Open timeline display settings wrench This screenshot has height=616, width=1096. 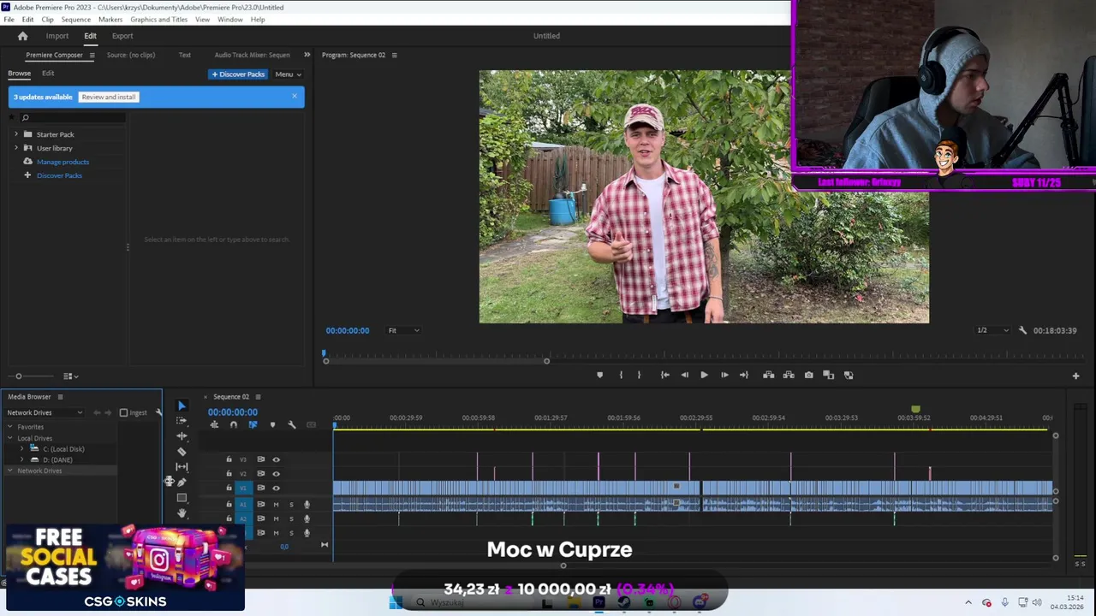291,424
